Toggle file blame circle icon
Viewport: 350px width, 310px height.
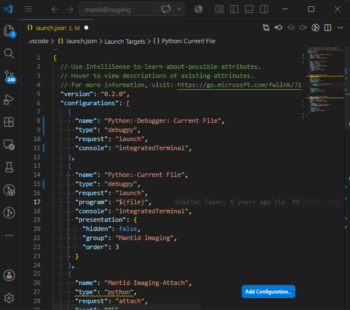point(291,28)
